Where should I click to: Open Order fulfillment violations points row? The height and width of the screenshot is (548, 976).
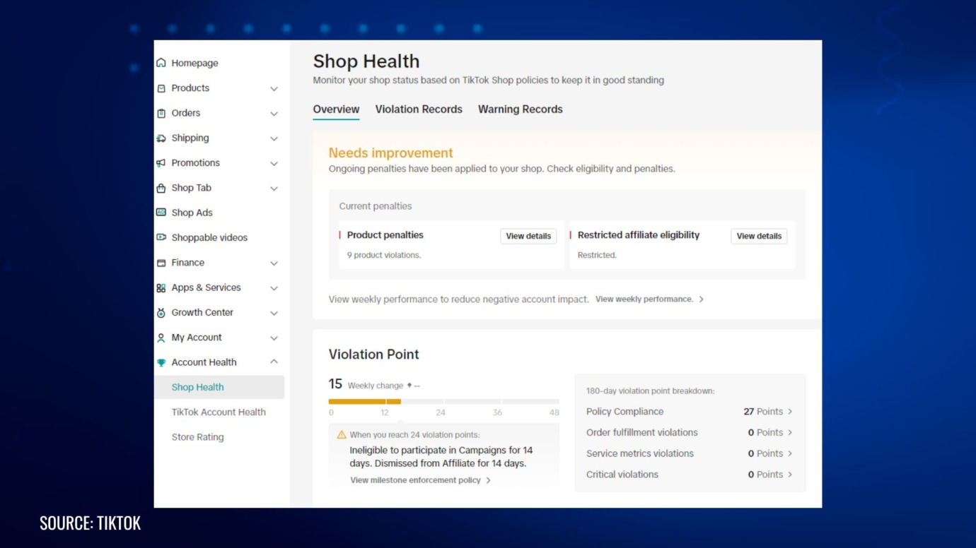coord(690,433)
